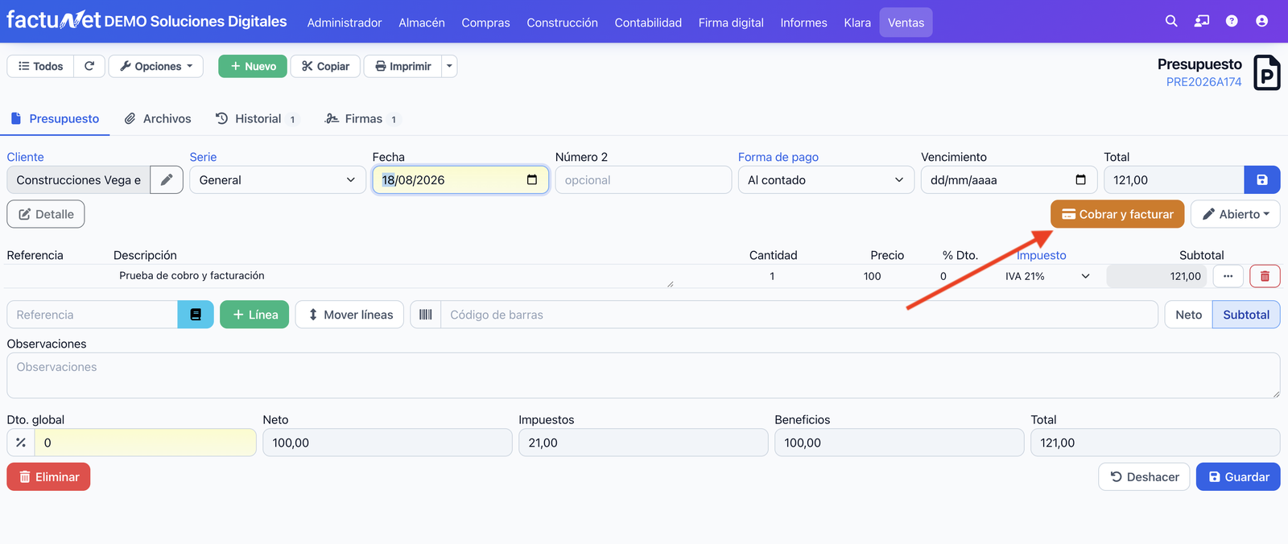
Task: Select the Subtotal toggle option
Action: click(1246, 315)
